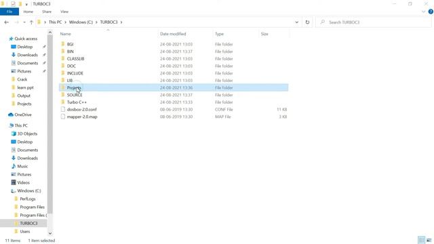434x244 pixels.
Task: Click the properties icon in title bar
Action: click(x=13, y=4)
